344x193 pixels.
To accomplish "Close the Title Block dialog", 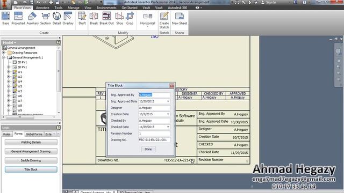I will click(171, 86).
